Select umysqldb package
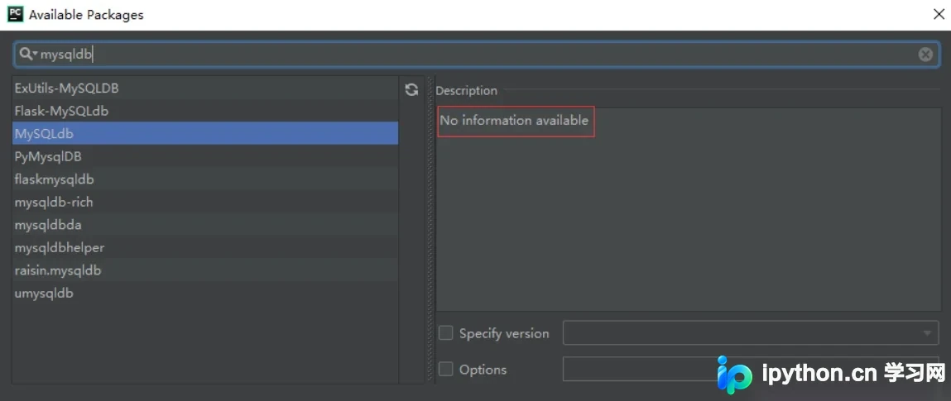The image size is (951, 401). (x=205, y=294)
